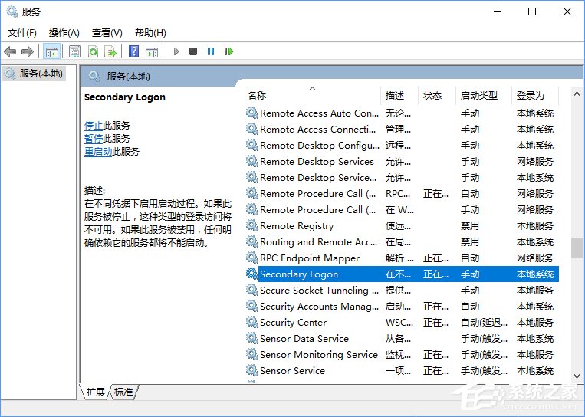Click the Refresh toolbar icon
The height and width of the screenshot is (417, 585).
pyautogui.click(x=93, y=51)
